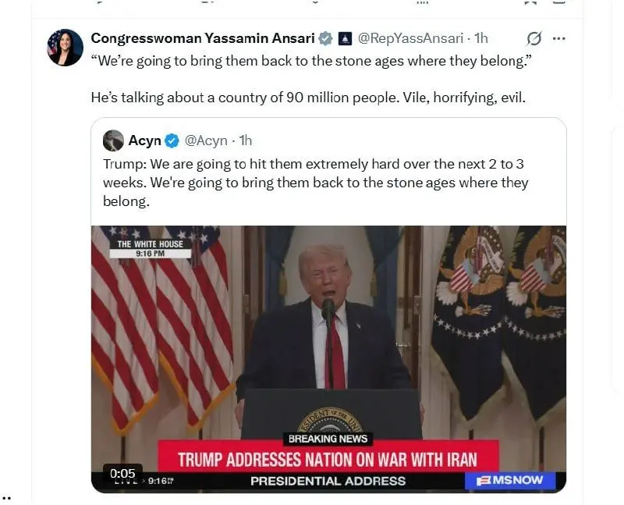Open Congresswoman Yassamin Ansari's profile picture
The width and height of the screenshot is (624, 505).
pyautogui.click(x=66, y=47)
